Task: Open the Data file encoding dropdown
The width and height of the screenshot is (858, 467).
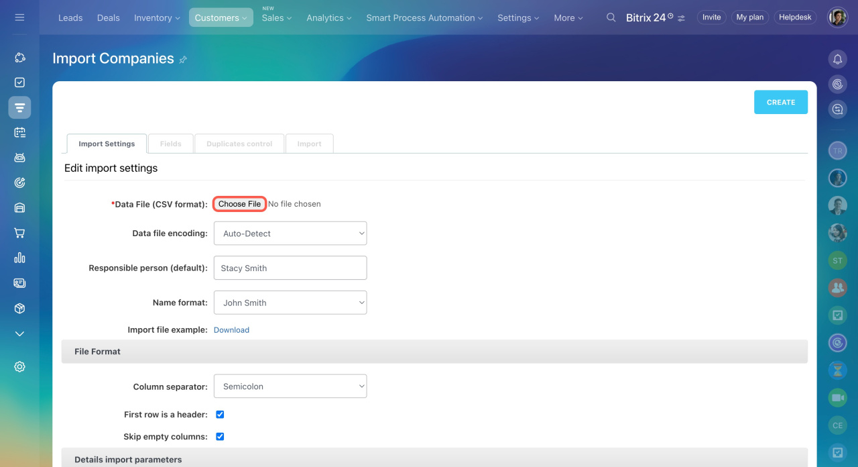Action: click(x=290, y=234)
